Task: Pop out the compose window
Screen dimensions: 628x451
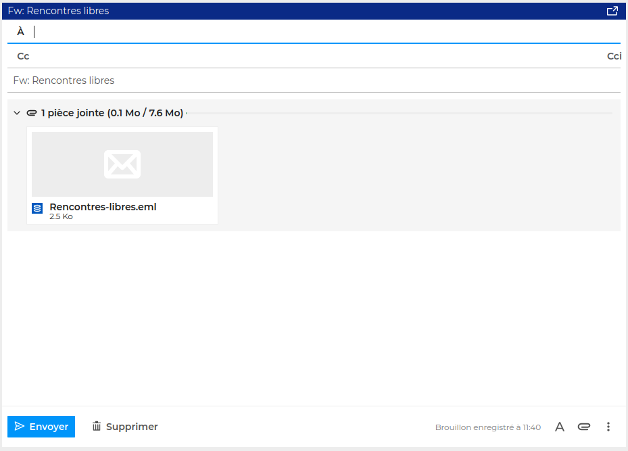Action: tap(612, 11)
